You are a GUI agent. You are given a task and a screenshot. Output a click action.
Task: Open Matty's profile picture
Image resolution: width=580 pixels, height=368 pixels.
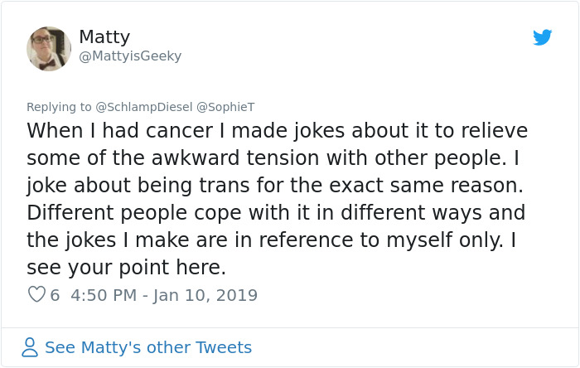tap(49, 48)
